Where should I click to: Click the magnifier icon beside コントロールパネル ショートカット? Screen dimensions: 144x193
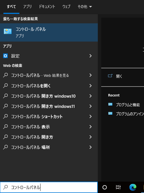point(5,116)
